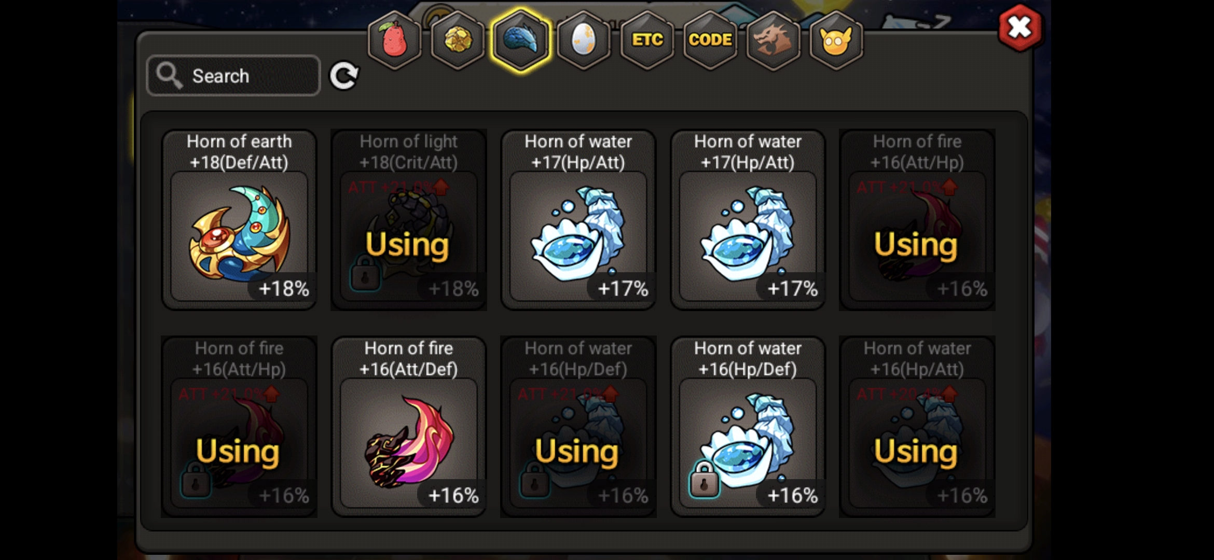Switch to the gold nugget tab
Viewport: 1214px width, 560px height.
point(458,40)
